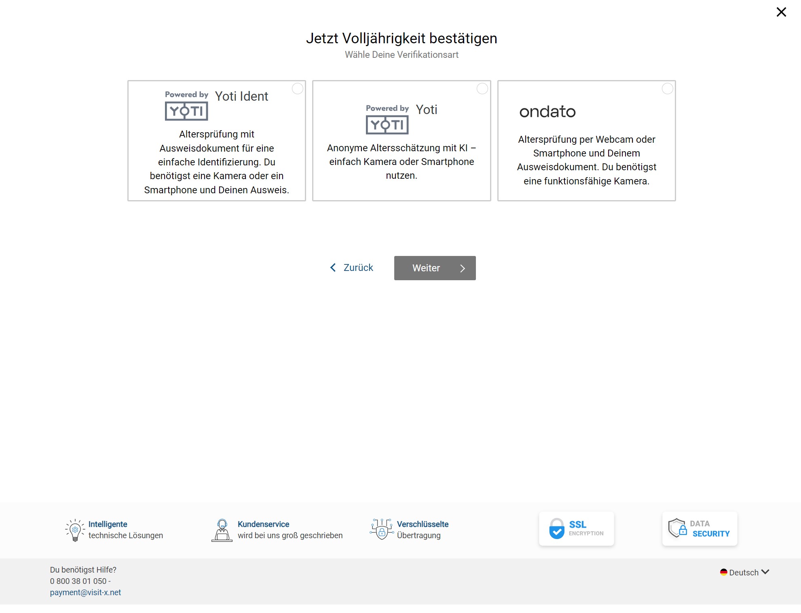
Task: Close the verification dialog
Action: click(x=781, y=12)
